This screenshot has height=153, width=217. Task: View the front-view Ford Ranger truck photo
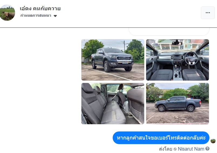[x=113, y=60]
